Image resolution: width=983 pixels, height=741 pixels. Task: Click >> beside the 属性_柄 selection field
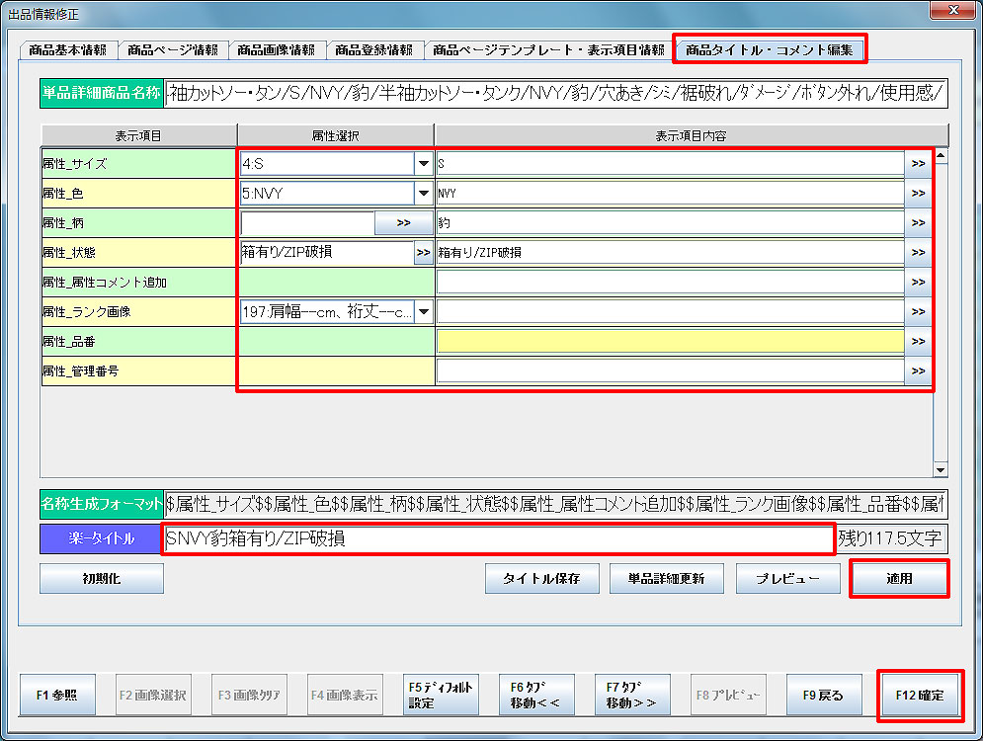(x=403, y=223)
